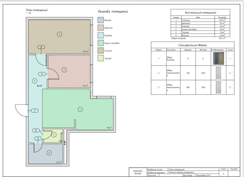Click the 9.6 m² label in the pink room
The width and height of the screenshot is (244, 177).
(85, 86)
